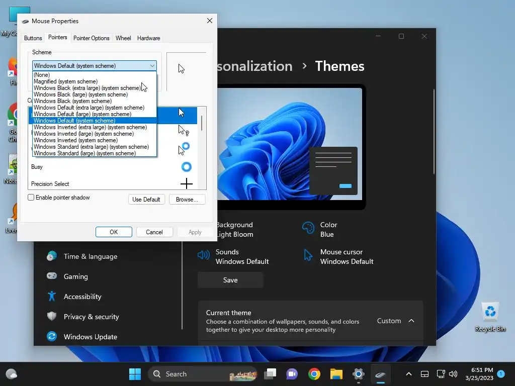Select Windows Default (extra large) scheme

click(x=95, y=108)
